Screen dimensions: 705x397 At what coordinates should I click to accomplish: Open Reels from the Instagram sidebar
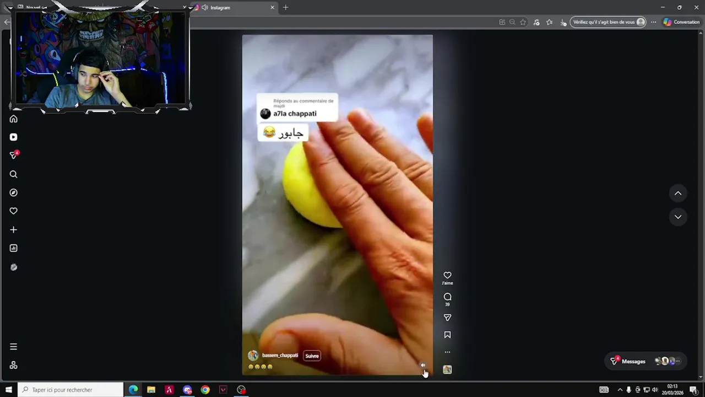pyautogui.click(x=14, y=137)
